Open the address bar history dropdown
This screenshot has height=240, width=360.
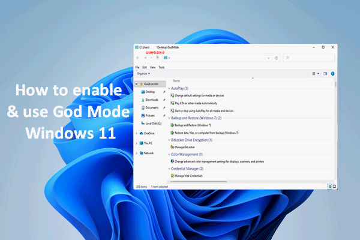click(x=269, y=58)
